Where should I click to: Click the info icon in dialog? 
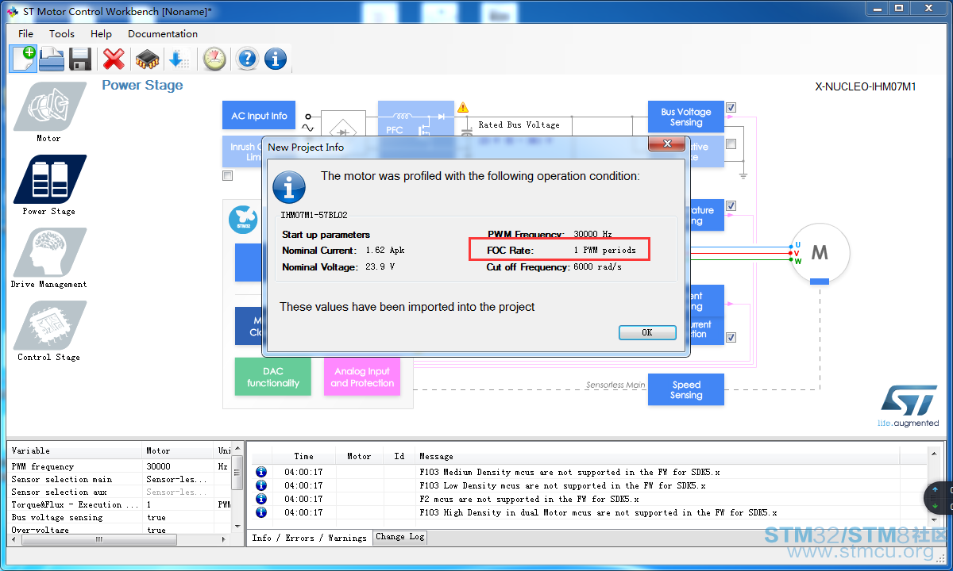click(x=289, y=188)
